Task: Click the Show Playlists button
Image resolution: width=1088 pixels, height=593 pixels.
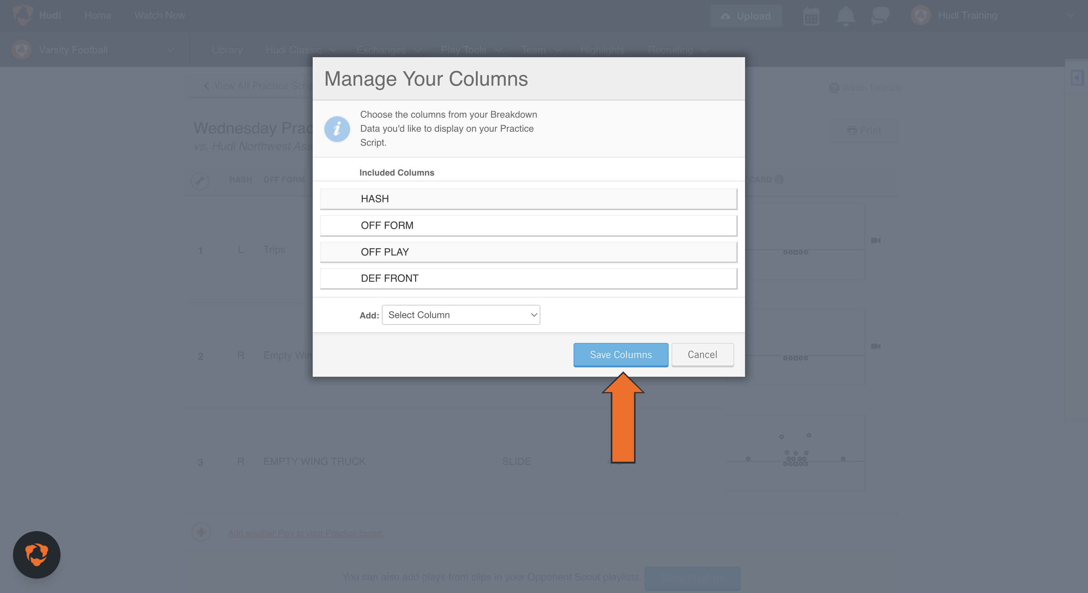Action: click(x=693, y=578)
